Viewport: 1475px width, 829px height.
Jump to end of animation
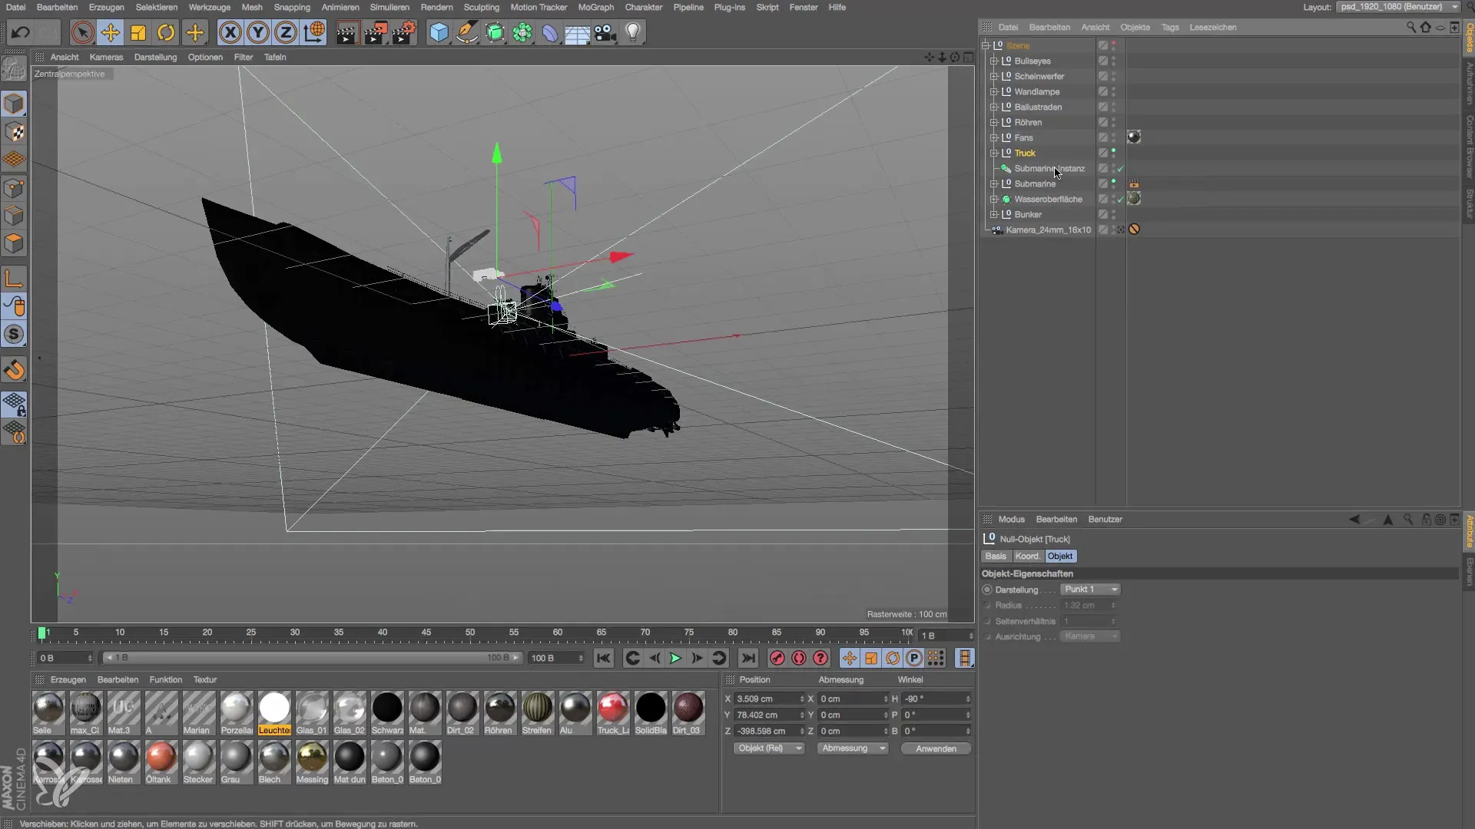pyautogui.click(x=748, y=658)
